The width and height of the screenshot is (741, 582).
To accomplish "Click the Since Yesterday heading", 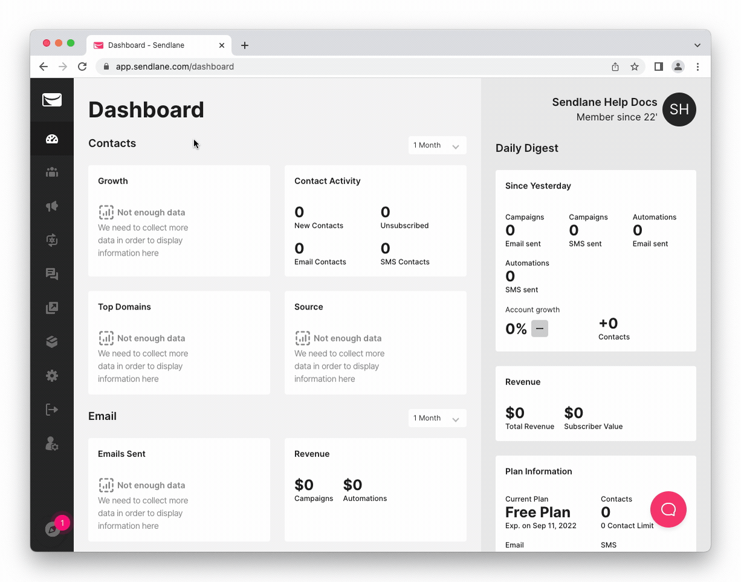I will click(538, 186).
